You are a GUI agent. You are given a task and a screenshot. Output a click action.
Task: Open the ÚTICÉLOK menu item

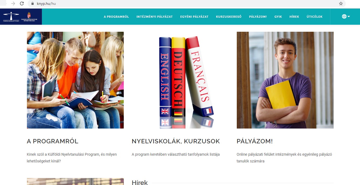(x=315, y=17)
